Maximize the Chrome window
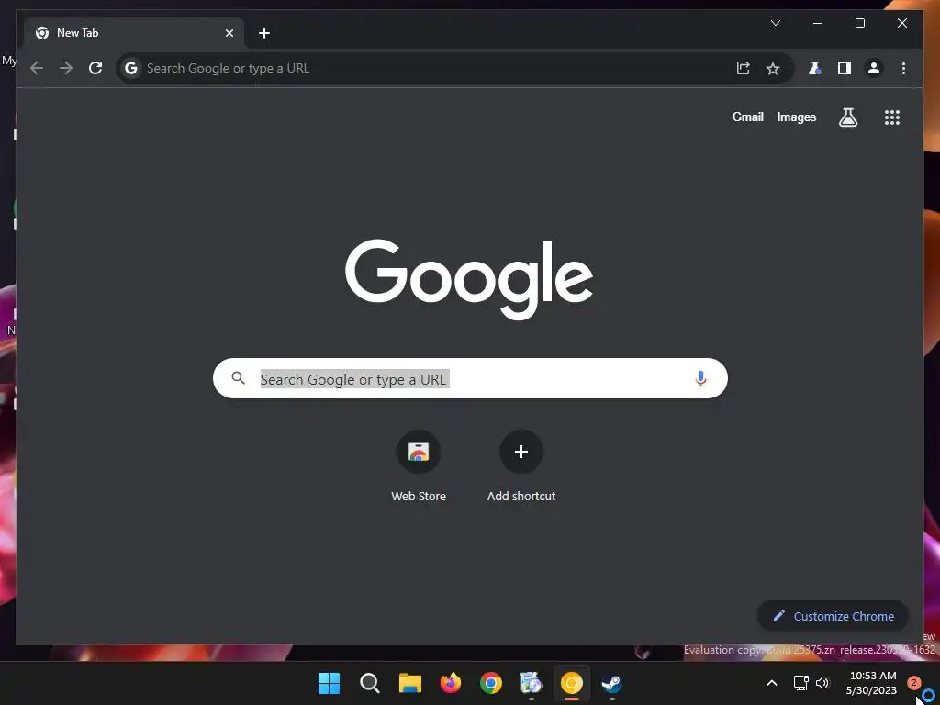The image size is (940, 705). (859, 23)
